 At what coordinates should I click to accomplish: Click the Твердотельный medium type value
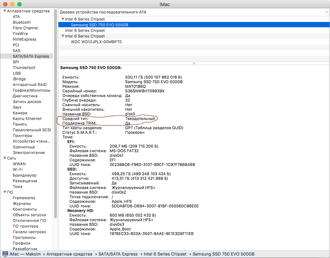(140, 119)
